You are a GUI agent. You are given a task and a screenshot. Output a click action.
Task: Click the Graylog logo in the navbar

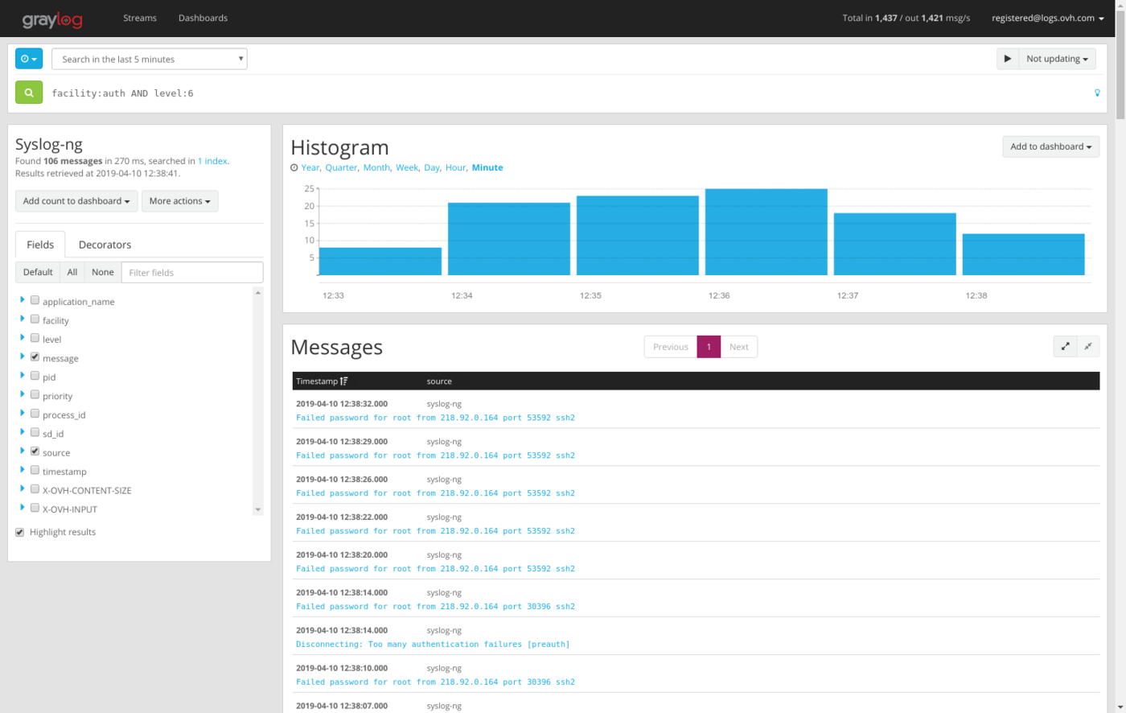(51, 18)
